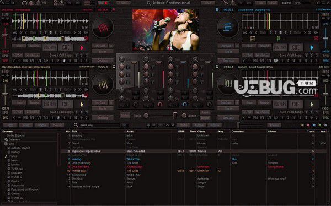Click the singer video preview
This screenshot has width=331, height=206.
pyautogui.click(x=165, y=30)
